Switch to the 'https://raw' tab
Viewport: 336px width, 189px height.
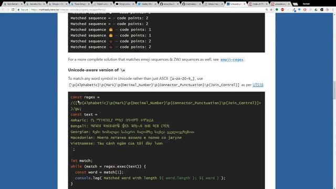click(x=214, y=4)
